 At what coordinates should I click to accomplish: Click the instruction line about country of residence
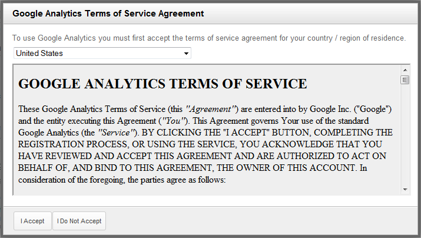click(x=209, y=38)
